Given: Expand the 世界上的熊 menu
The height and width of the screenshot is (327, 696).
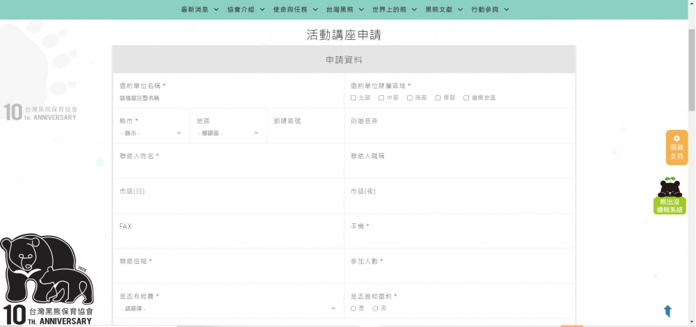Looking at the screenshot, I should (x=395, y=9).
